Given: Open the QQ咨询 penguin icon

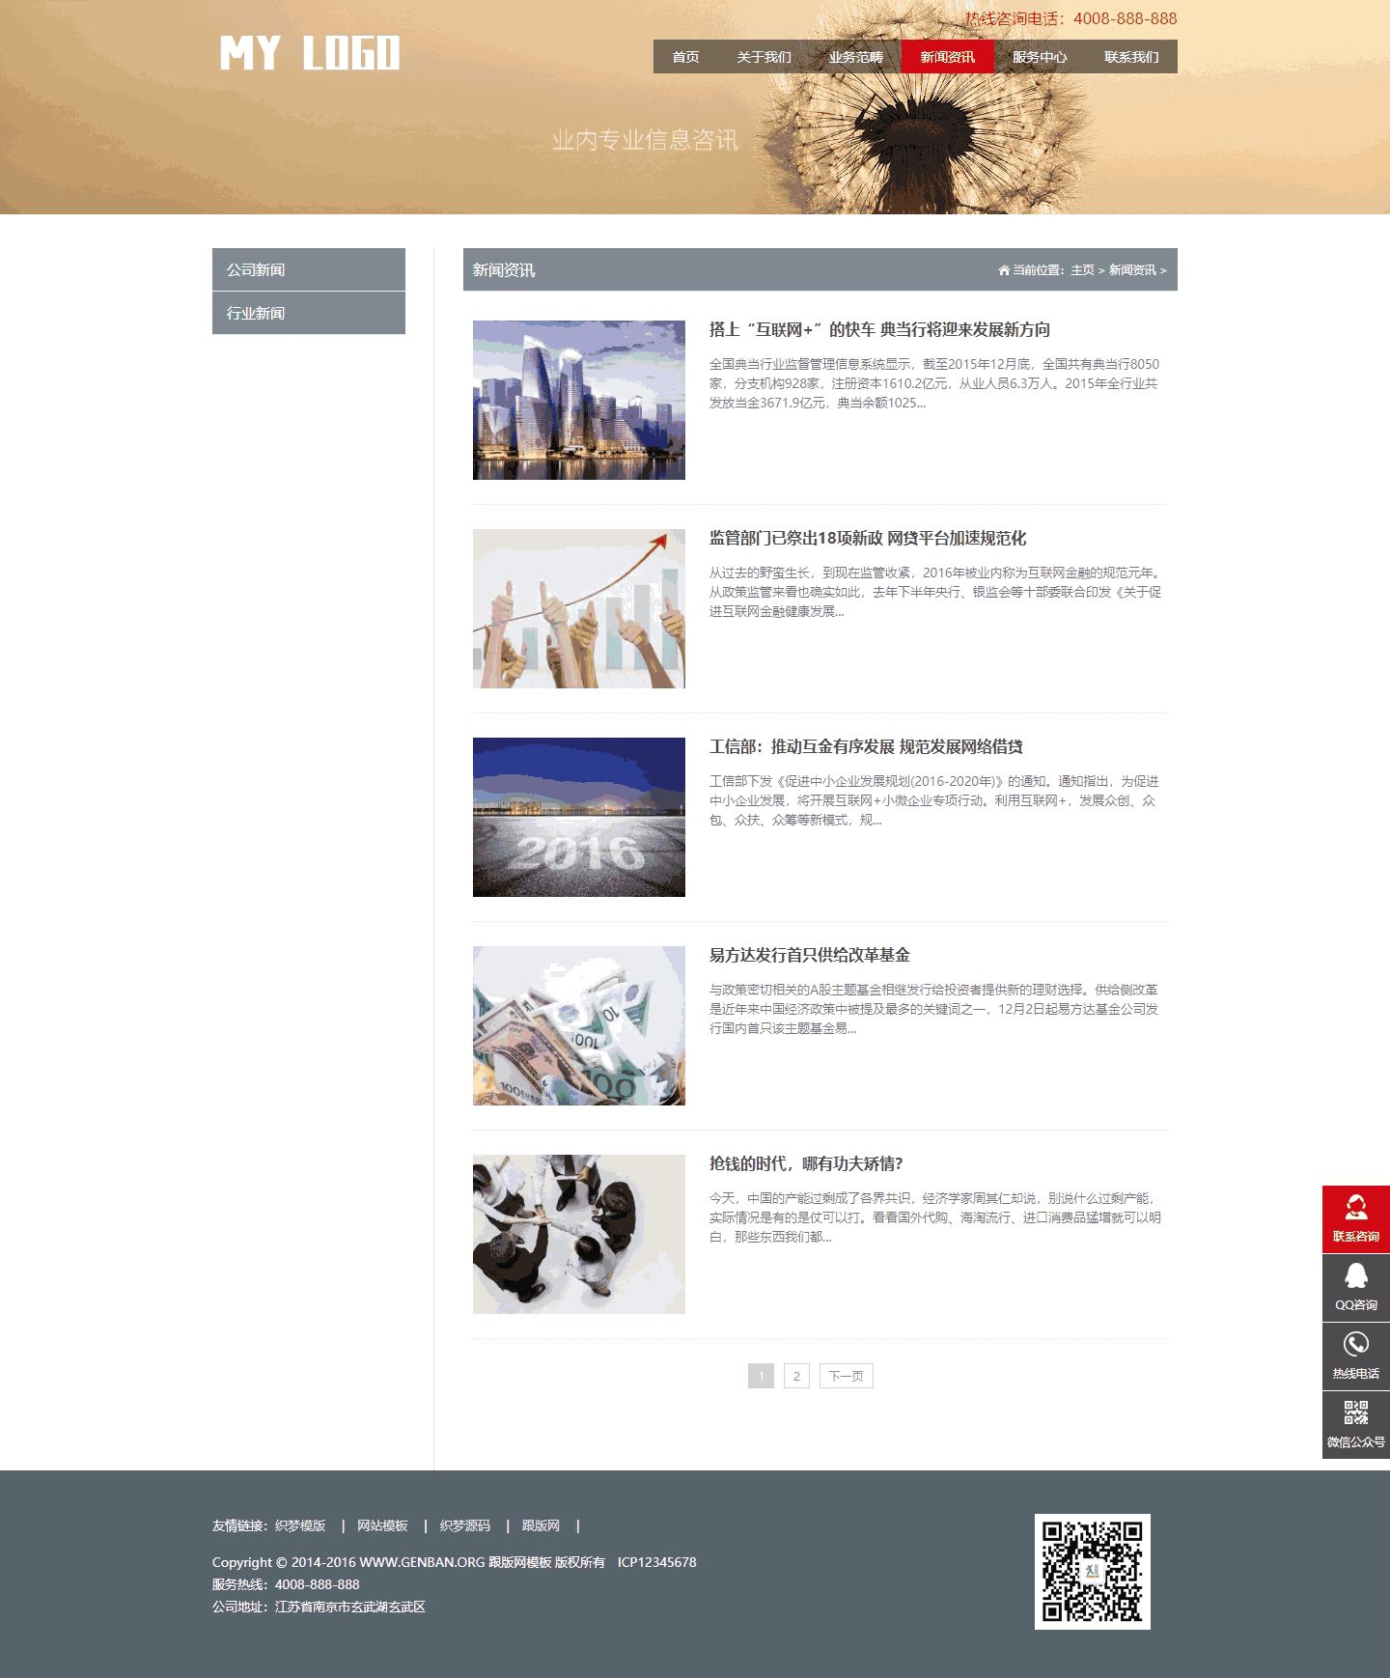Looking at the screenshot, I should point(1355,1277).
